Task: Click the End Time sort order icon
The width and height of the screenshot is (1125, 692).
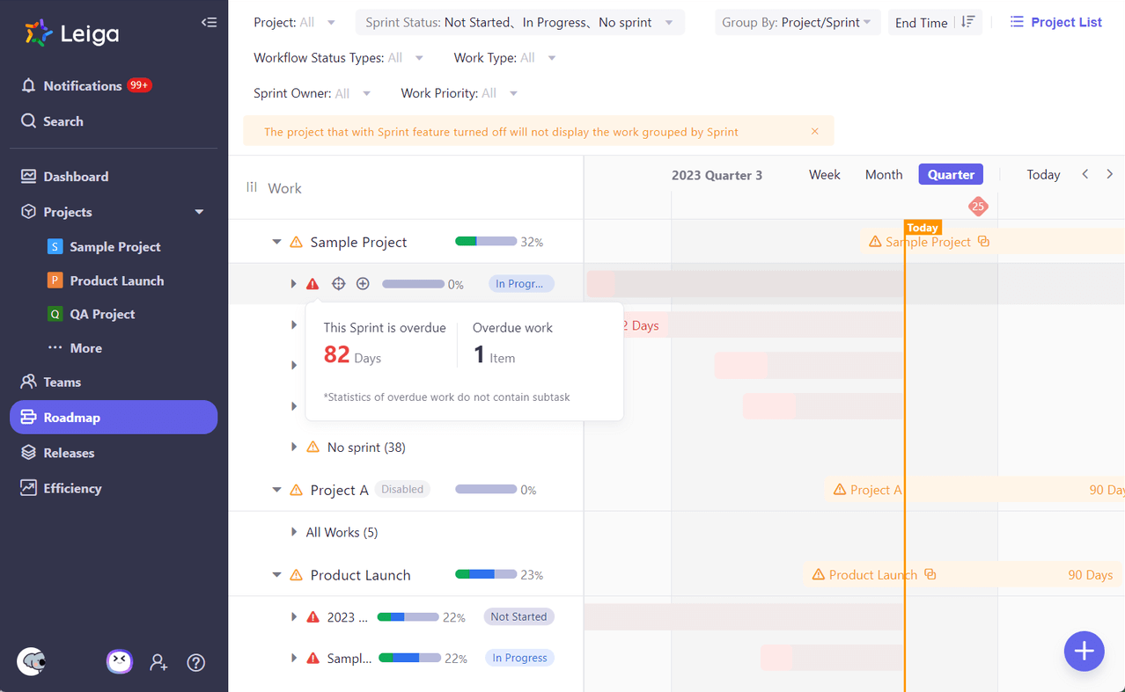Action: 968,23
